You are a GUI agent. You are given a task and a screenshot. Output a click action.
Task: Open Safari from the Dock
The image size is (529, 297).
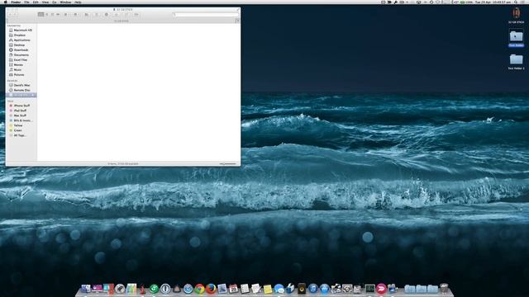click(188, 289)
